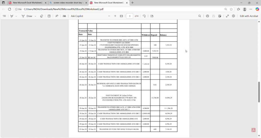Click the page number field
Viewport: 261px width, 138px height.
[130, 16]
